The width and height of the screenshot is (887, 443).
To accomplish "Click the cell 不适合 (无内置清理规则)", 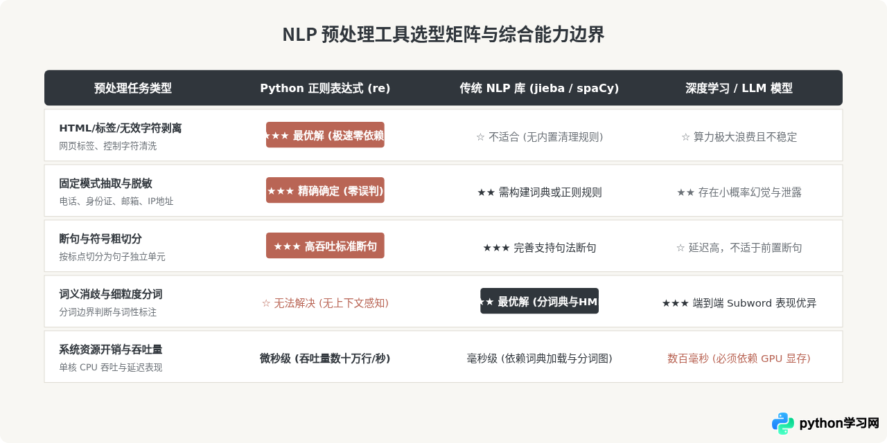I will pos(539,137).
